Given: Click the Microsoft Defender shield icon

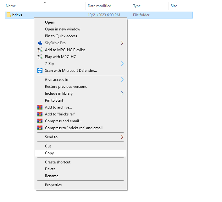Looking at the screenshot, I should click(x=40, y=71).
